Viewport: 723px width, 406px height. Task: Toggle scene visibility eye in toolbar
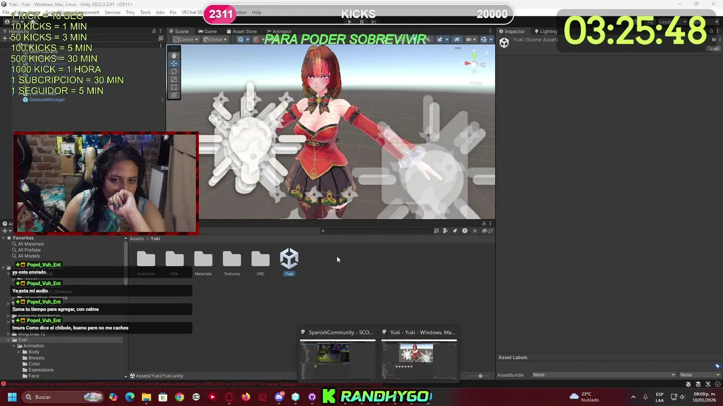[457, 39]
